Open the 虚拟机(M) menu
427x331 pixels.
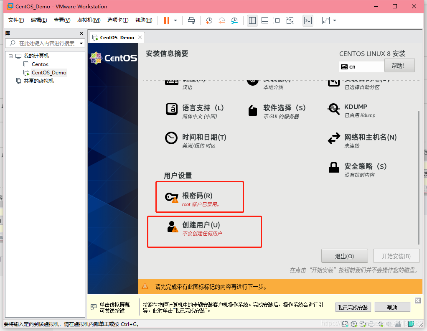click(89, 20)
